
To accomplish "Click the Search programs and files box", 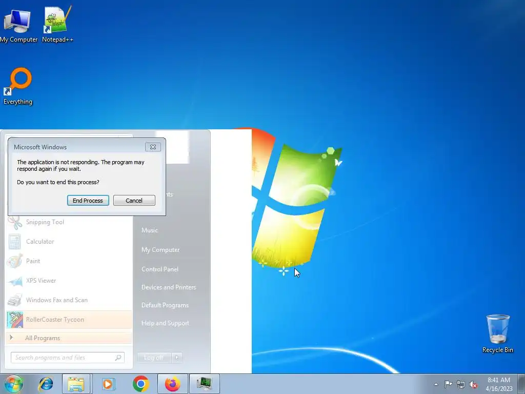I will (68, 358).
